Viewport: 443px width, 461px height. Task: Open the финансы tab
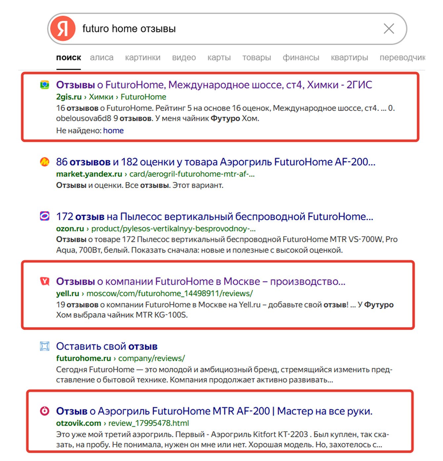tap(301, 58)
